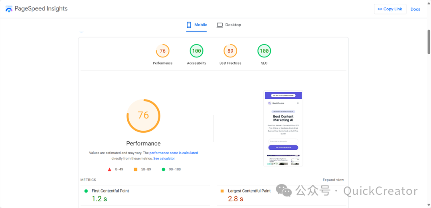Click the PageSpeed Insights logo icon
This screenshot has width=431, height=208.
[x=9, y=9]
